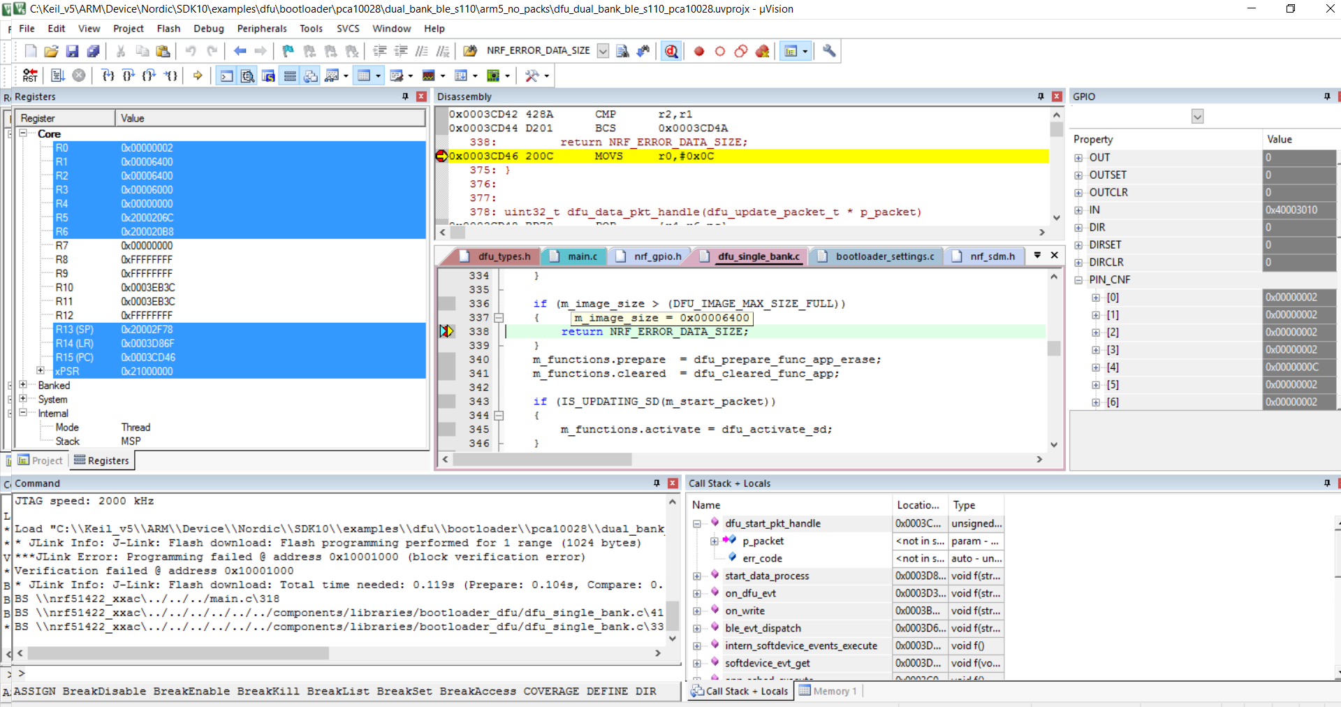
Task: Open the NRF_ERROR_DATA_SIZE find combo dropdown
Action: (603, 51)
